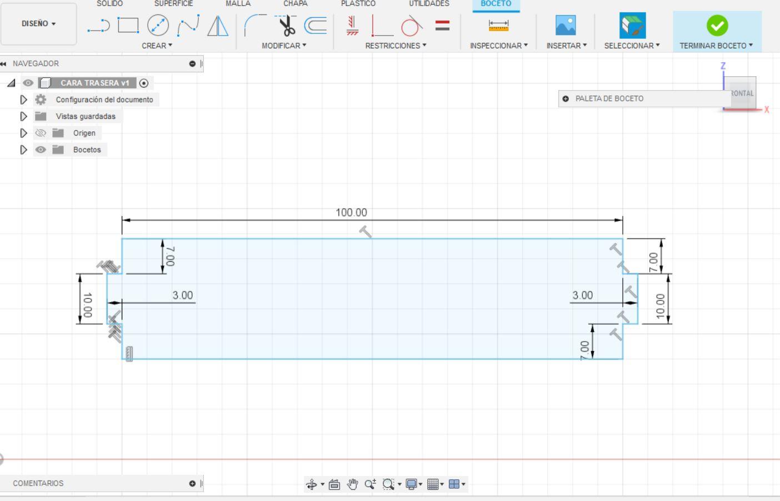Open the INSERTAR dropdown menu
Screen dimensions: 780x501
[567, 46]
